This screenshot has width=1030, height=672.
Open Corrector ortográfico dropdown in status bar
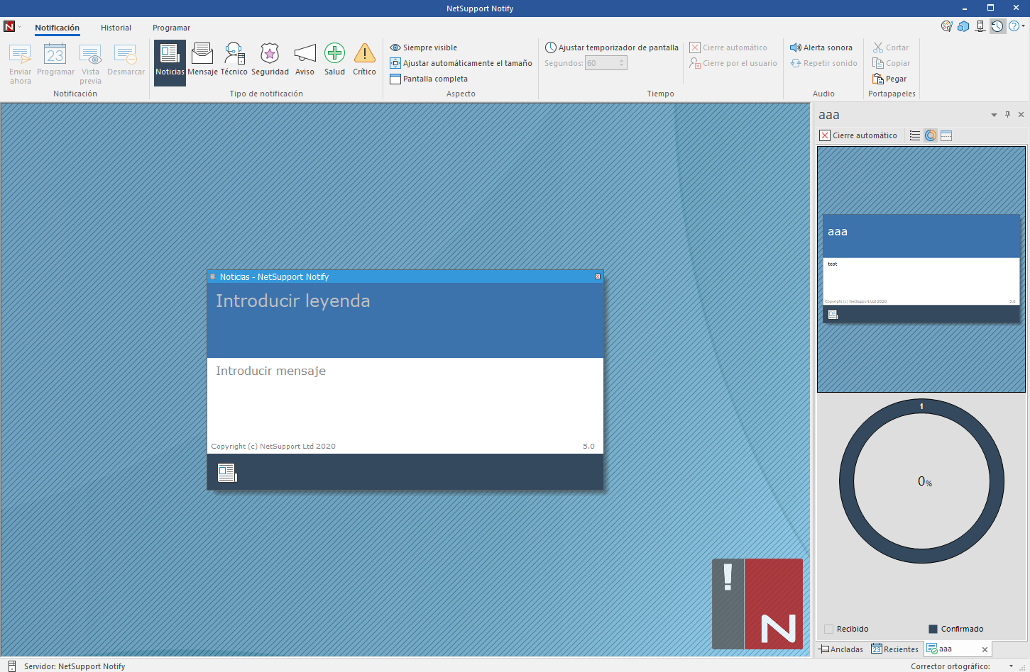tap(1011, 666)
